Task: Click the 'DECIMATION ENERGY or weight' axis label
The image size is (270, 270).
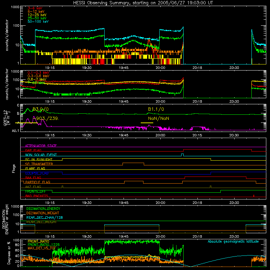Action: pos(5,219)
